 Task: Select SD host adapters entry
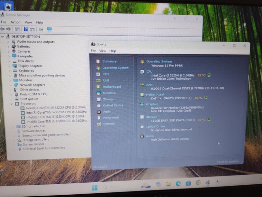tap(33, 126)
